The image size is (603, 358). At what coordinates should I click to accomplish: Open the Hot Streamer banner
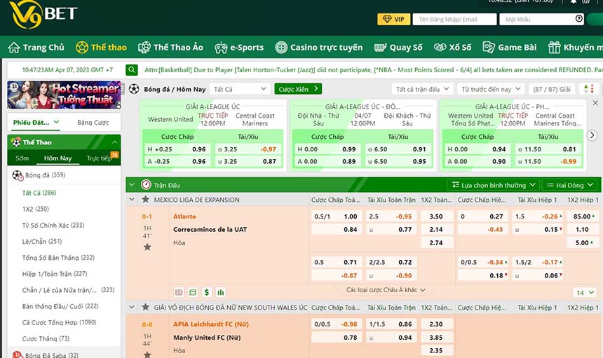65,95
